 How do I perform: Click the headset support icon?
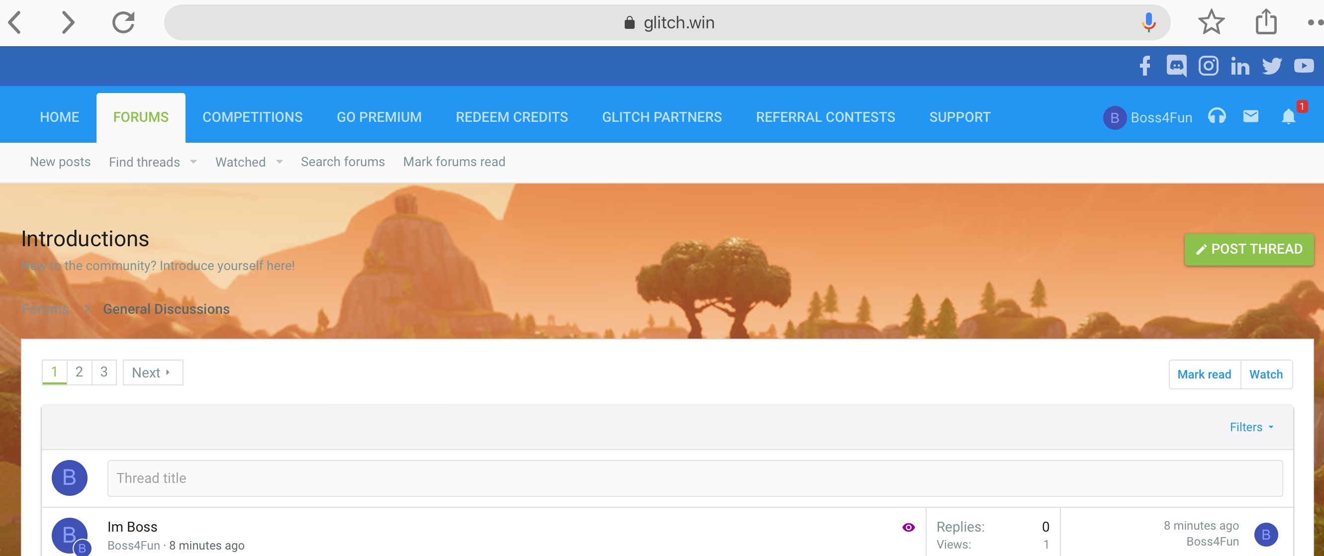click(1217, 117)
